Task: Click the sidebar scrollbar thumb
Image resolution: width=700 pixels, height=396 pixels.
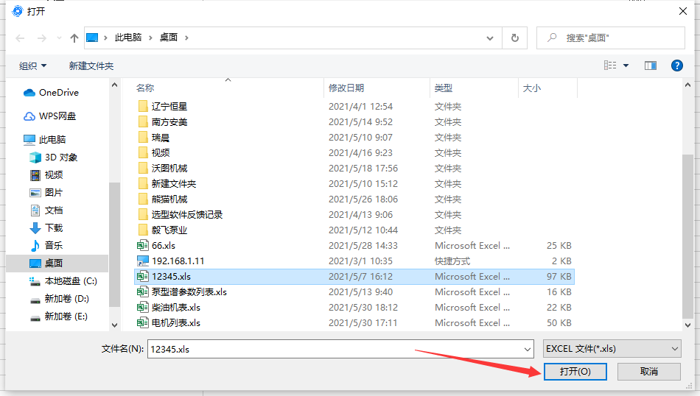Action: 114,245
